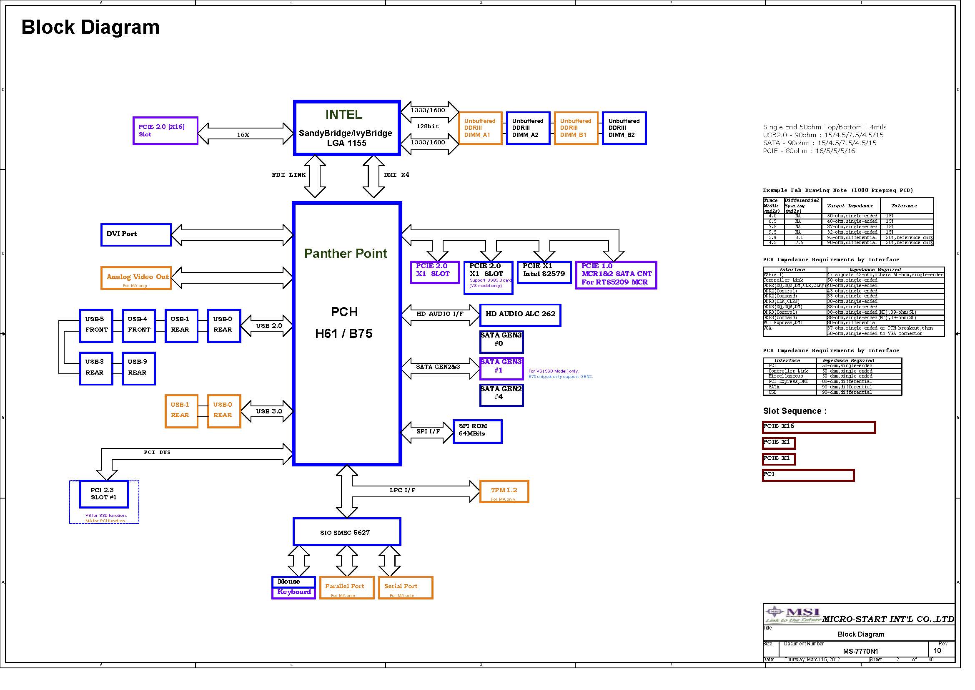Click the INTEL SandyBridge/IvyBridge LGA 1155 block

(x=347, y=128)
